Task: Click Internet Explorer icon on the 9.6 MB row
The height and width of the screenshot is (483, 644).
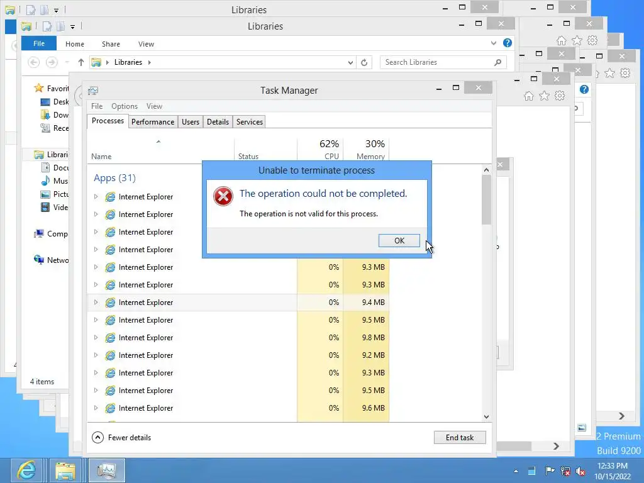Action: tap(110, 408)
